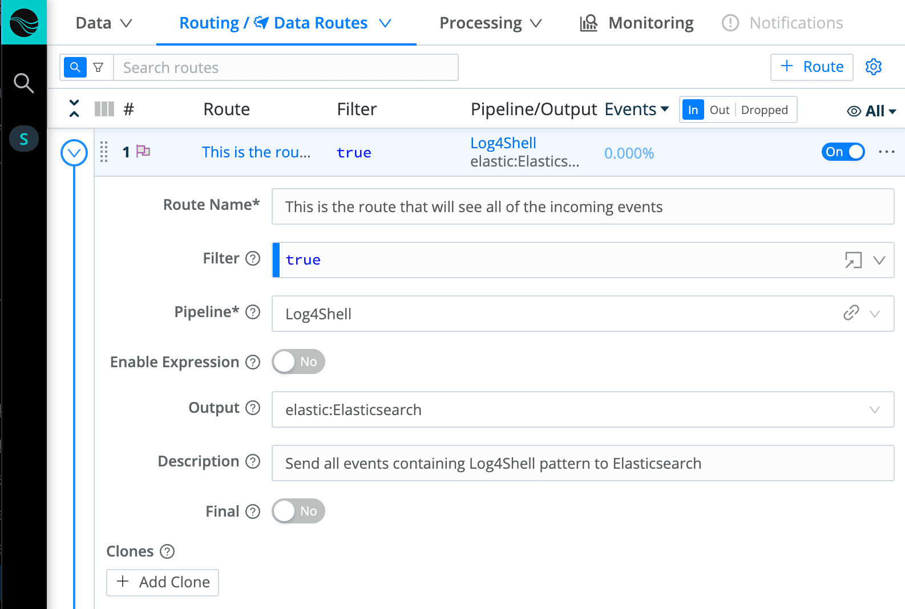905x609 pixels.
Task: Open the routes settings gear
Action: pyautogui.click(x=873, y=67)
